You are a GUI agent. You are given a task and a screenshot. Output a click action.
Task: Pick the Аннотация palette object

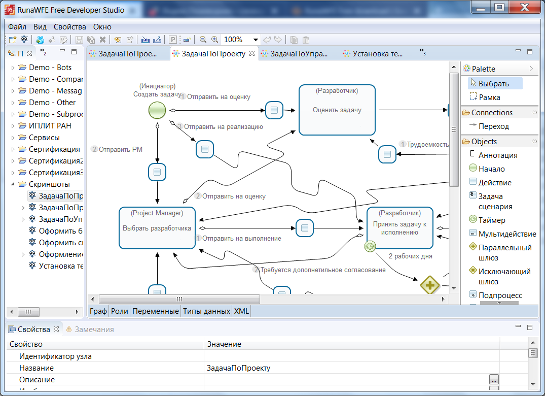(494, 155)
